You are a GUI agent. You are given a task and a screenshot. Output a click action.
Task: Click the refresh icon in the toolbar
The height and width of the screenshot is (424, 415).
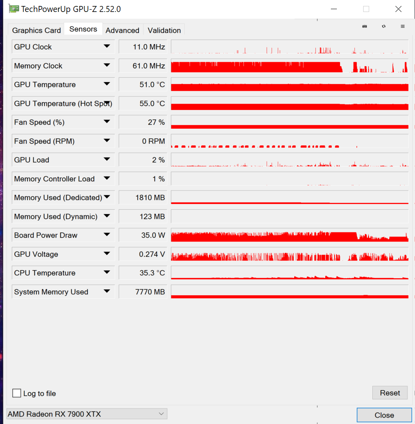(x=384, y=26)
